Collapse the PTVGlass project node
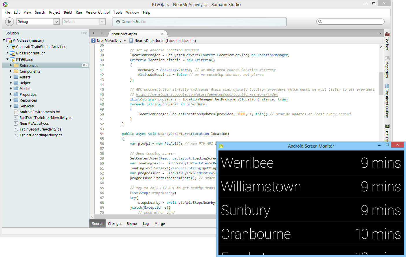The width and height of the screenshot is (406, 257). [x=8, y=59]
